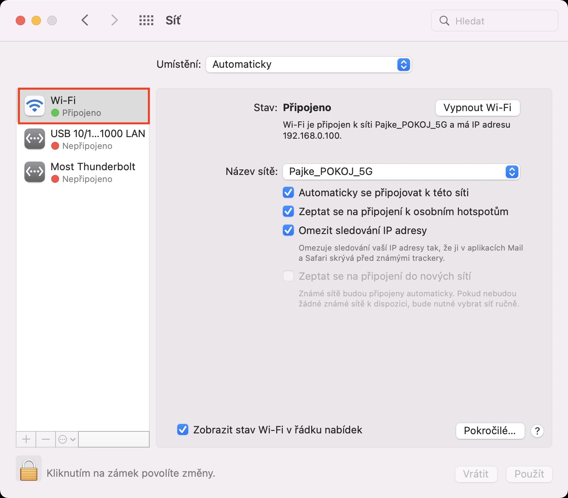Screen dimensions: 568x498
Task: Expand the network name Pajke_POKOJ_5G dropdown
Action: [401, 172]
